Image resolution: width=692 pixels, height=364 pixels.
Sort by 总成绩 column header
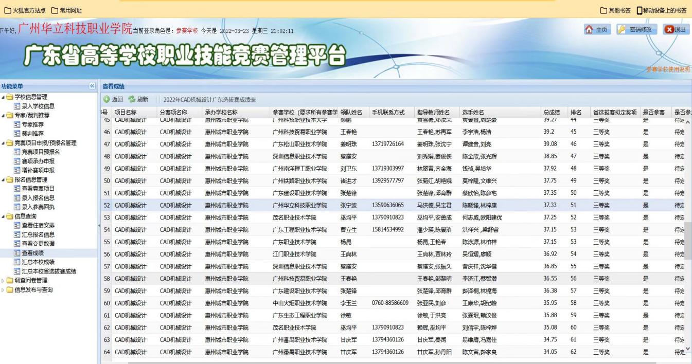[552, 113]
